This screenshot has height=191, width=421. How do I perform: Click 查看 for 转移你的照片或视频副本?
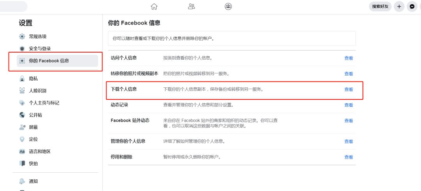coord(348,74)
